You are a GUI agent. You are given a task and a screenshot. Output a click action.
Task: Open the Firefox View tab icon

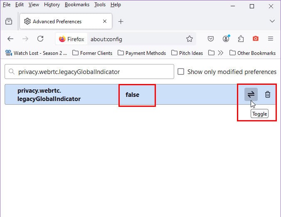point(9,22)
